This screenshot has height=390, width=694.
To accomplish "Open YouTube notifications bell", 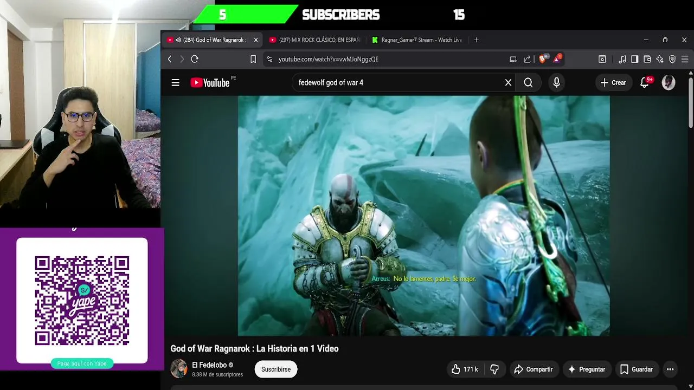I will pyautogui.click(x=645, y=83).
